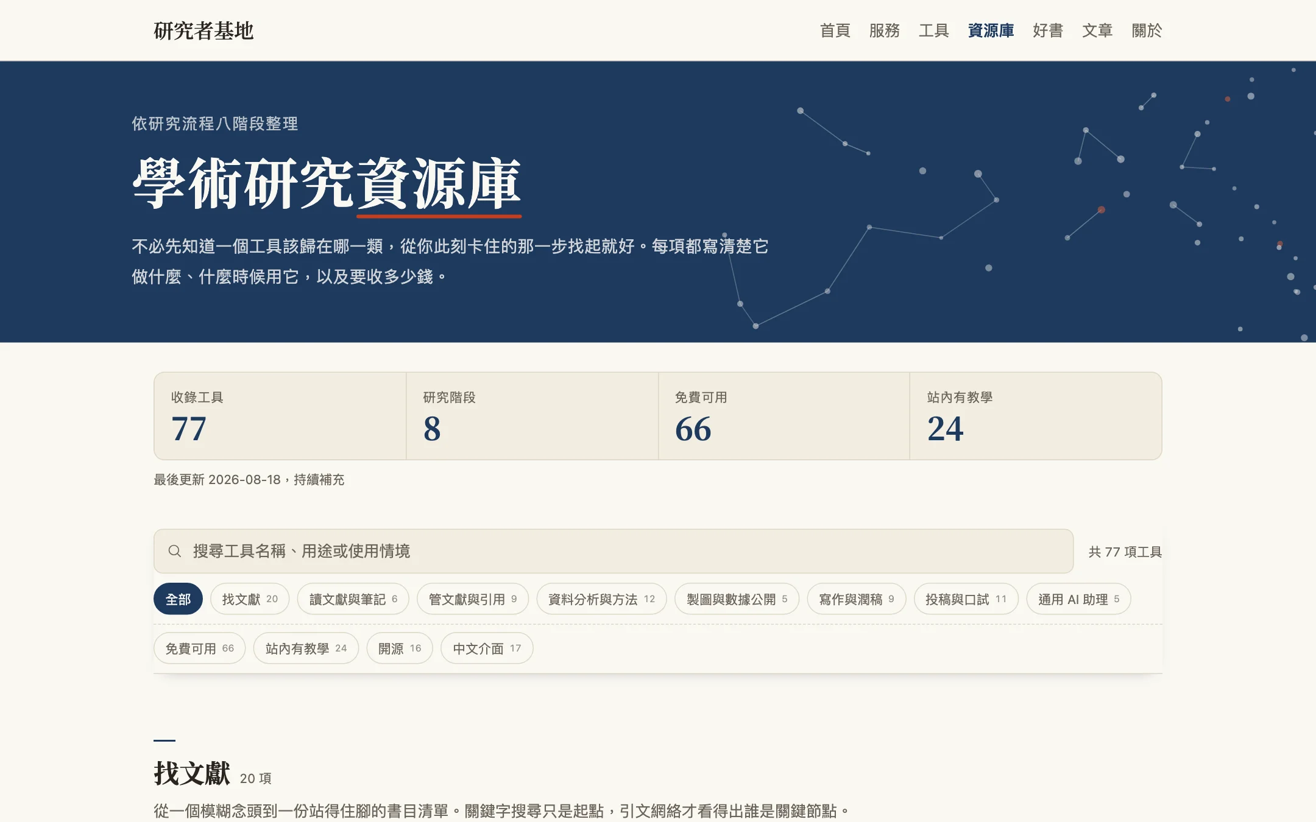Select the 資源庫 nav item
This screenshot has height=822, width=1316.
pos(991,30)
